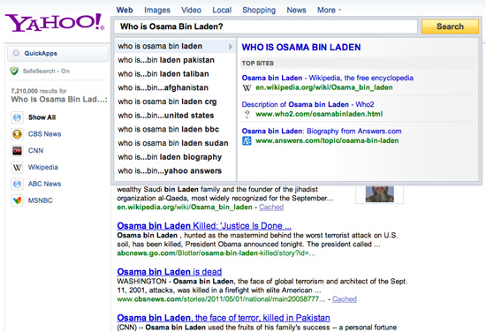Open 'Description of Osama bin Laden - Who2' link
The image size is (486, 332).
pyautogui.click(x=308, y=105)
